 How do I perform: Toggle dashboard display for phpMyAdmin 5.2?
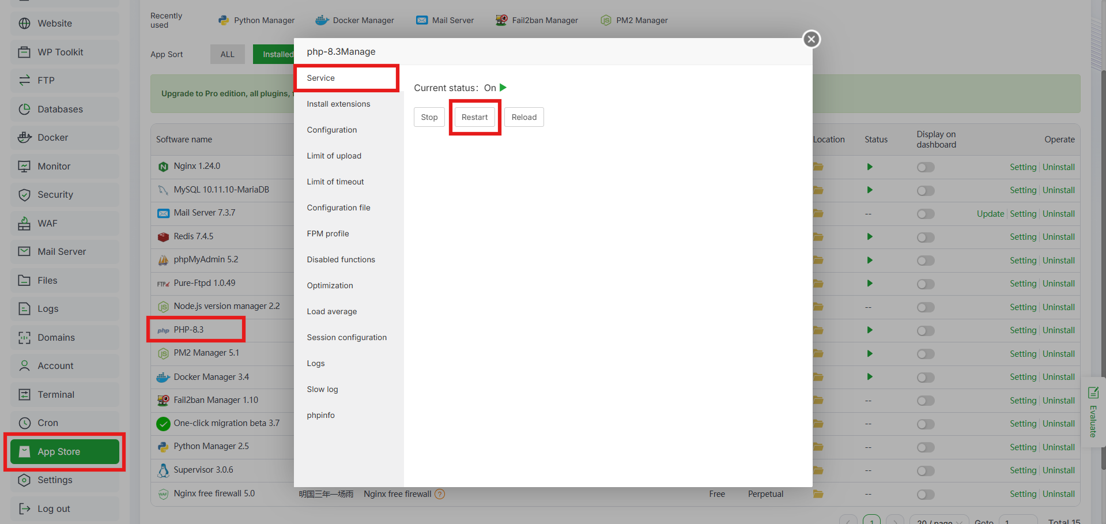[x=926, y=261]
